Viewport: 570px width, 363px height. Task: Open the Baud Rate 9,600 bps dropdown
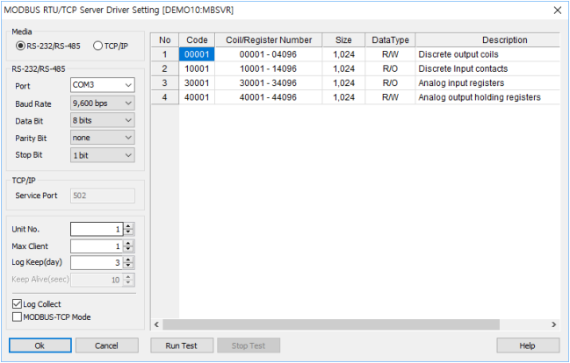tap(103, 103)
